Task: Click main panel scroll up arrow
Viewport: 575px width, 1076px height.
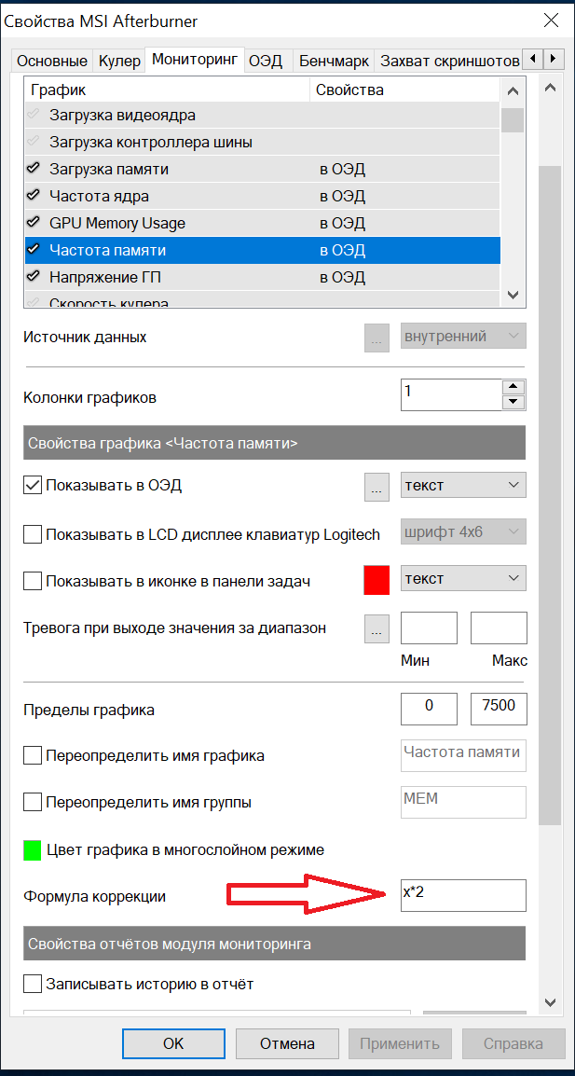Action: tap(549, 87)
